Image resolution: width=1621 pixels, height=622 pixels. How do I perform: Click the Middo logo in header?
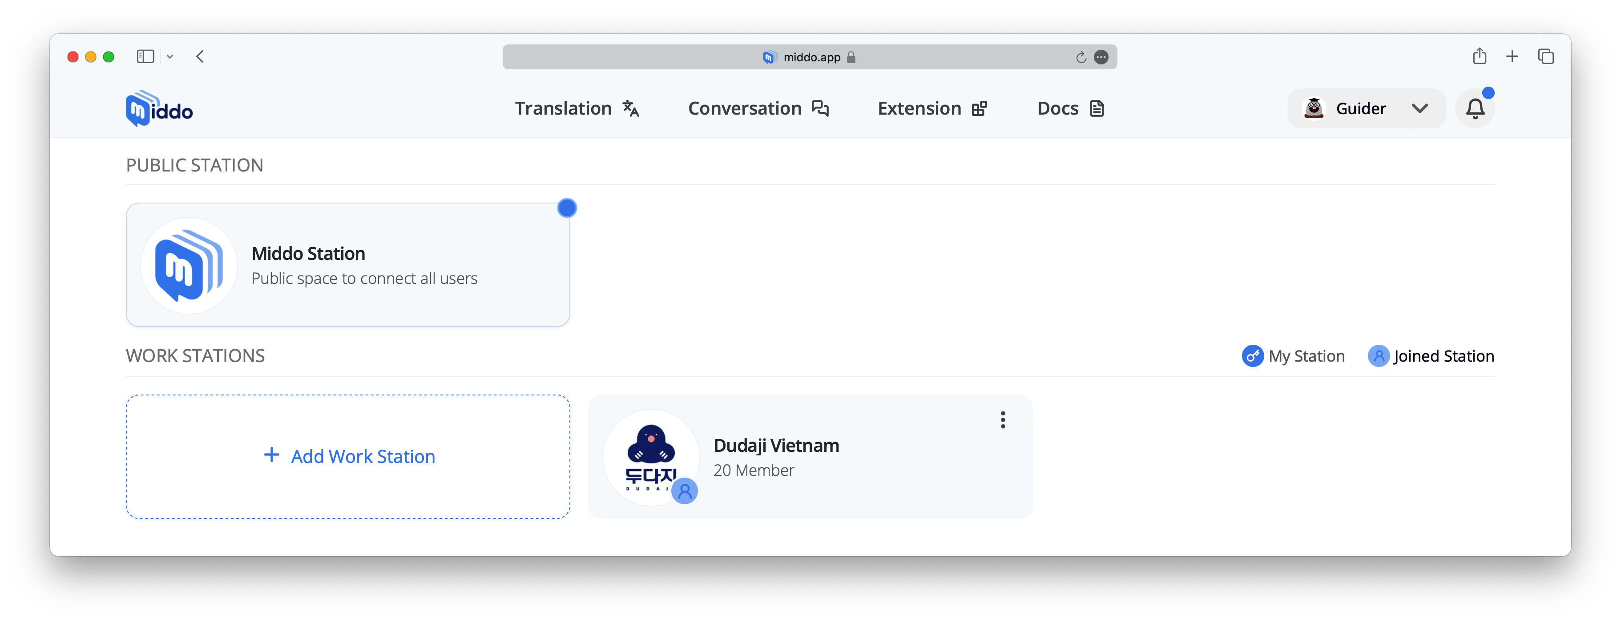(x=159, y=109)
